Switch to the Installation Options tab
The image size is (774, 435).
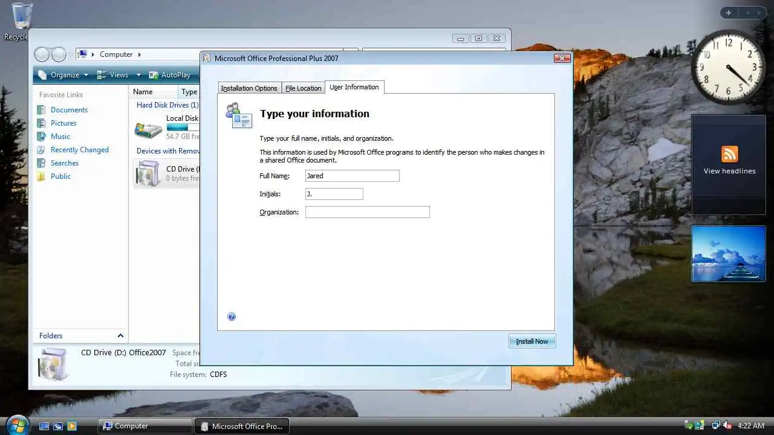tap(249, 88)
